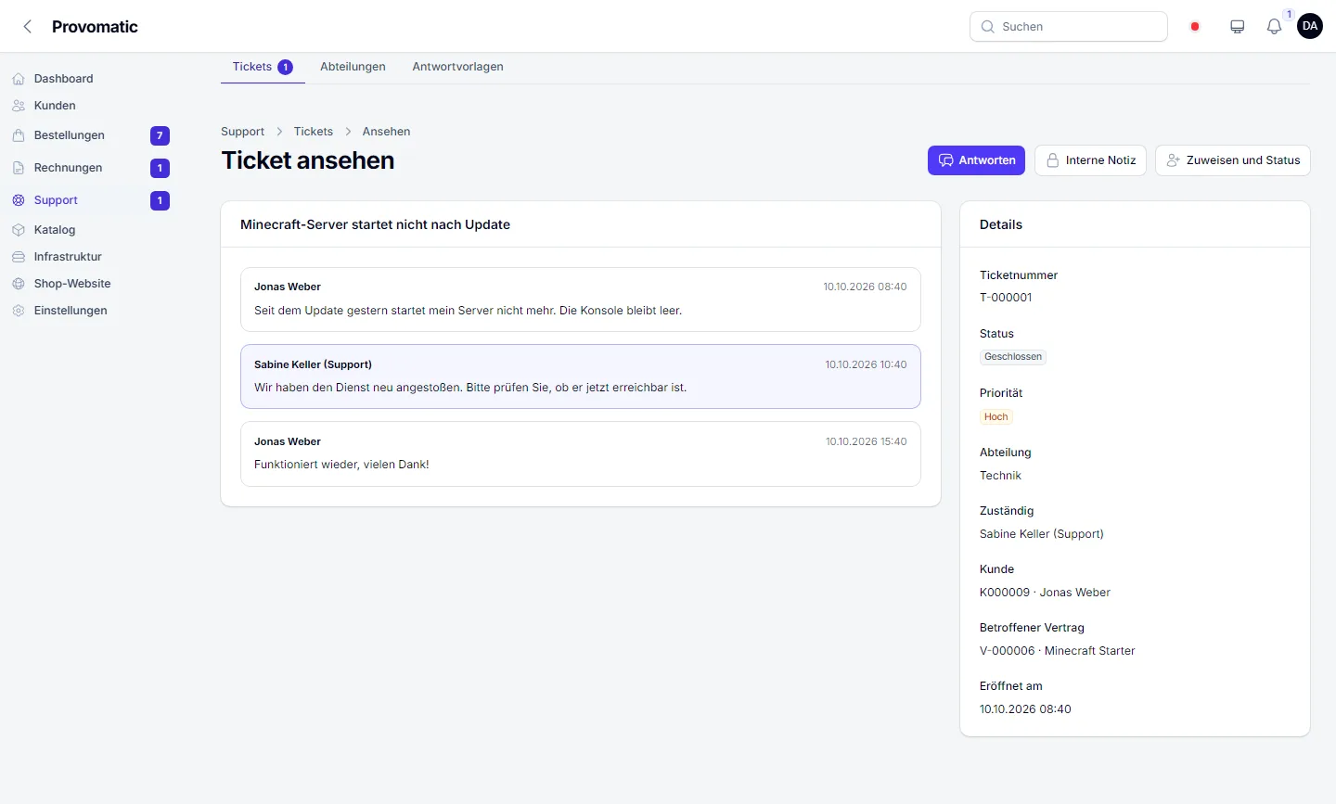This screenshot has height=804, width=1336.
Task: Click the red recording dot icon
Action: pyautogui.click(x=1195, y=27)
